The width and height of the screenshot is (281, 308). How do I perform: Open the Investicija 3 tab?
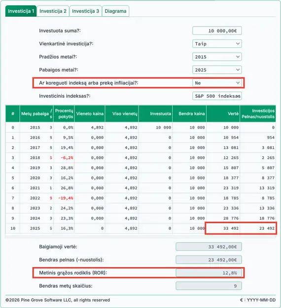click(x=85, y=11)
